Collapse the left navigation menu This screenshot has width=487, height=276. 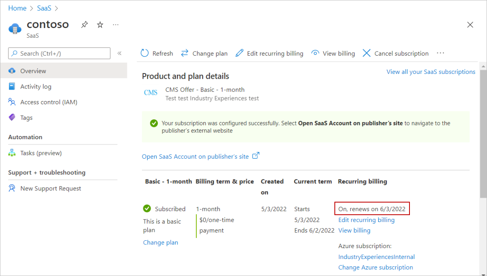coord(120,53)
